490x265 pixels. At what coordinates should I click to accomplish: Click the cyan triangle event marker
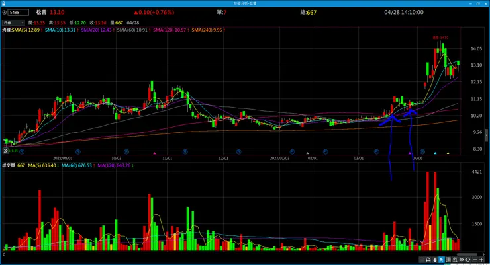[435, 153]
